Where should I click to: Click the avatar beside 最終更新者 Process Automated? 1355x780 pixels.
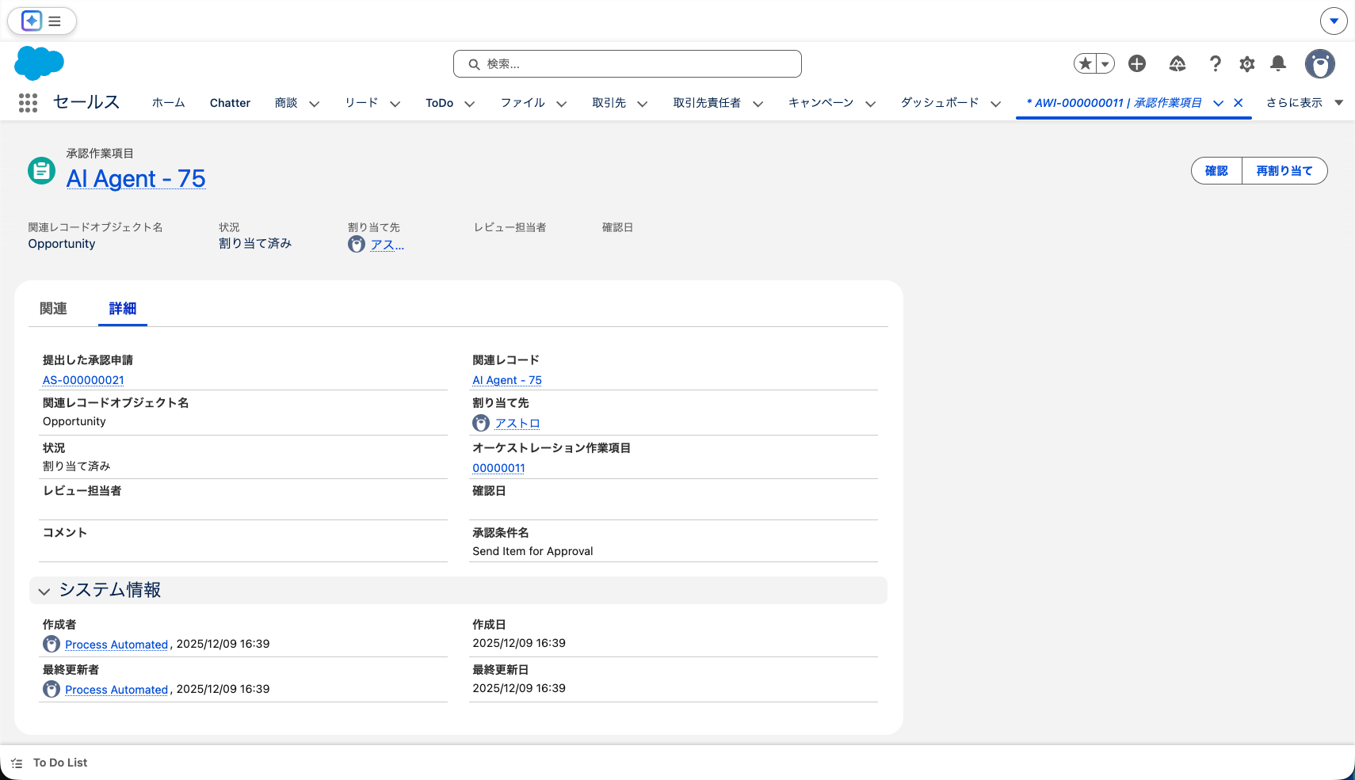pos(52,689)
